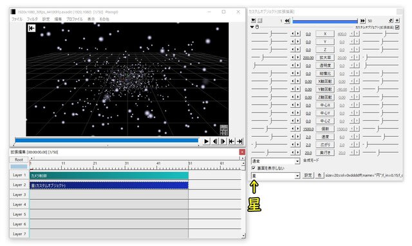Click the 奥行き parameter button
Screen dimensions: 412x246
(325, 152)
